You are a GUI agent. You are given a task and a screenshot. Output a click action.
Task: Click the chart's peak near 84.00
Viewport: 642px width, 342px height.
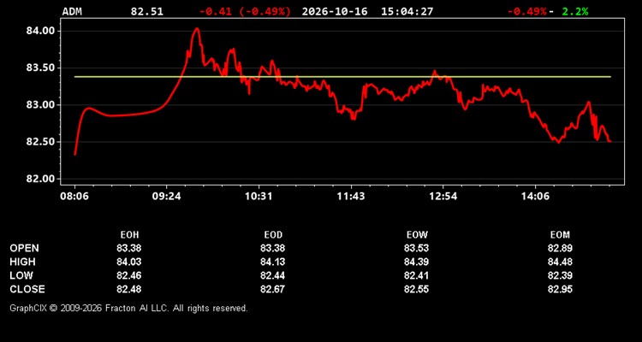[x=197, y=29]
